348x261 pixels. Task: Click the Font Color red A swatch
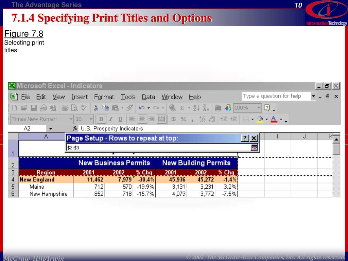tap(274, 119)
